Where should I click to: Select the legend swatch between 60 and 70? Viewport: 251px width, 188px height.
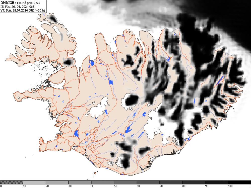click(148, 182)
